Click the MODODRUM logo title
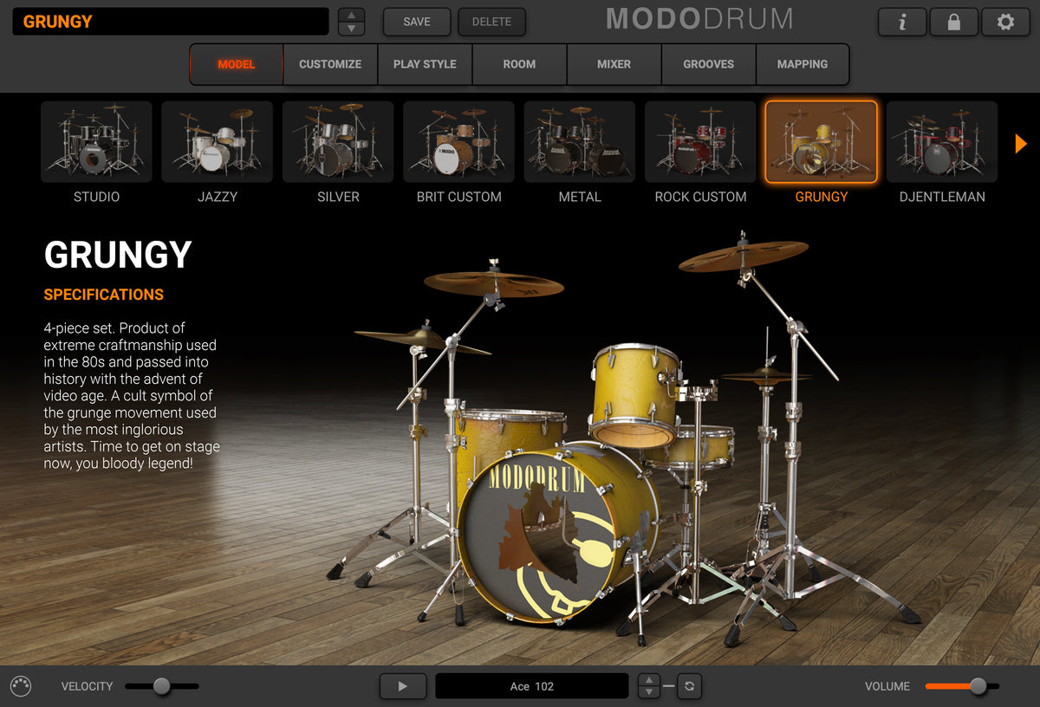This screenshot has width=1040, height=707. [699, 19]
